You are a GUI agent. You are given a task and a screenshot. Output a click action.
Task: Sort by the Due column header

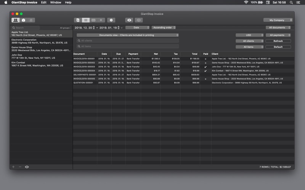click(119, 54)
